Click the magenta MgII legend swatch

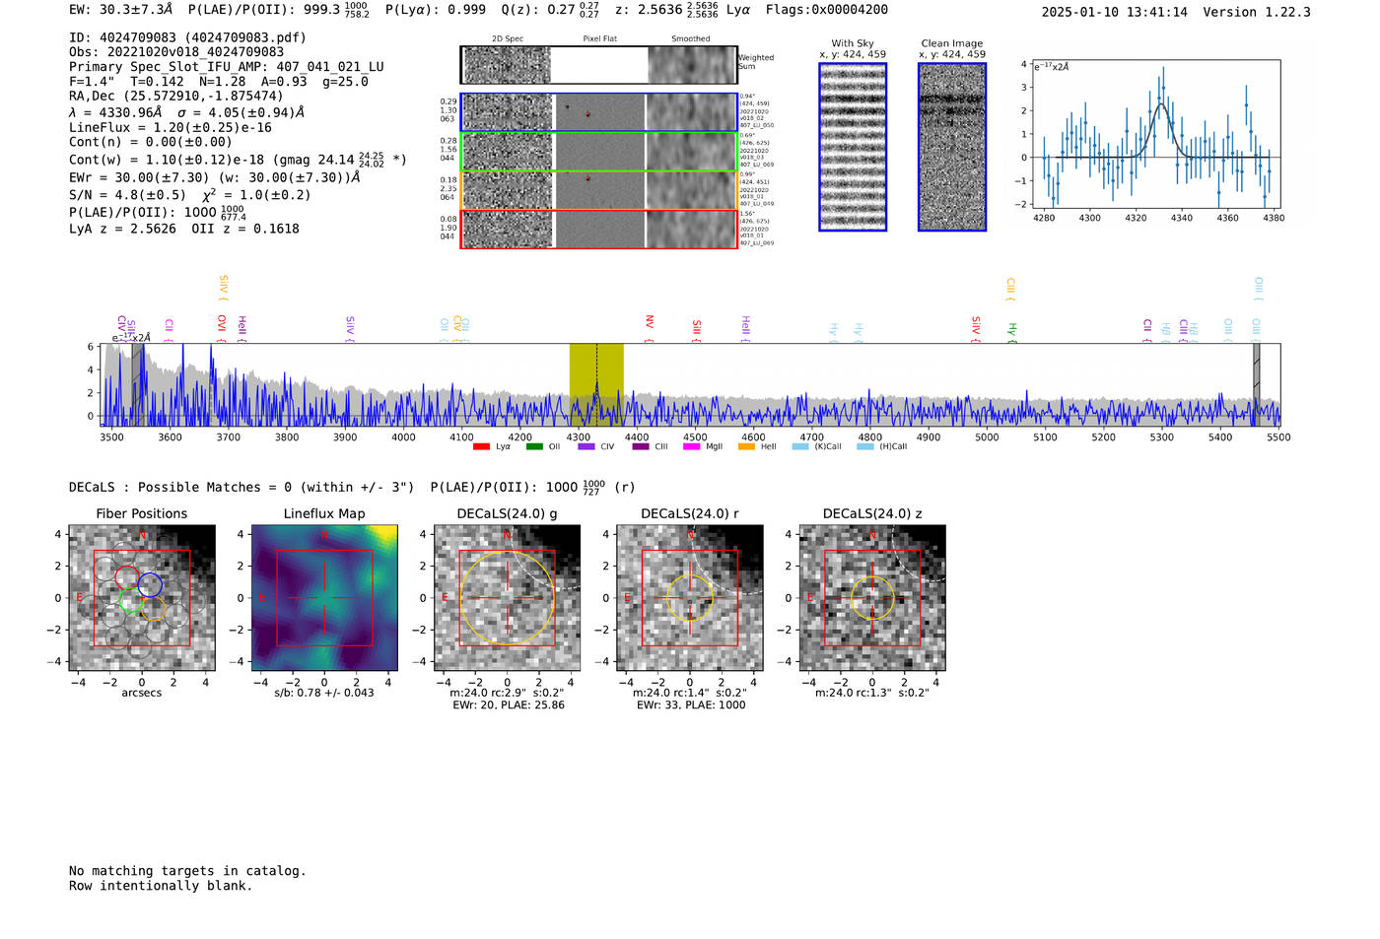pos(692,446)
